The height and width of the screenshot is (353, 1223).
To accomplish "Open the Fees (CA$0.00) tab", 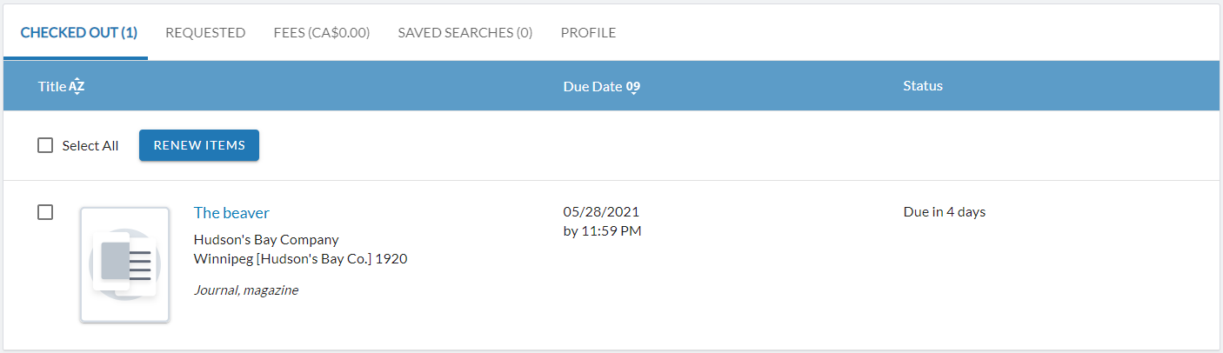I will pos(322,32).
